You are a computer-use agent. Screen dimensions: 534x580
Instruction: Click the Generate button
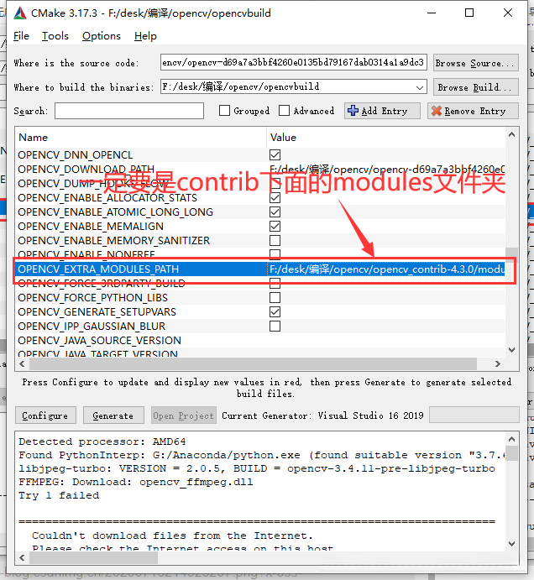click(113, 415)
